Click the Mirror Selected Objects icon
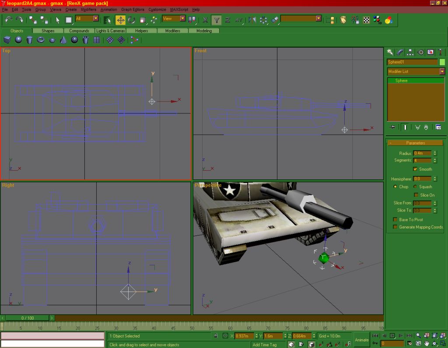This screenshot has width=448, height=348. 252,20
